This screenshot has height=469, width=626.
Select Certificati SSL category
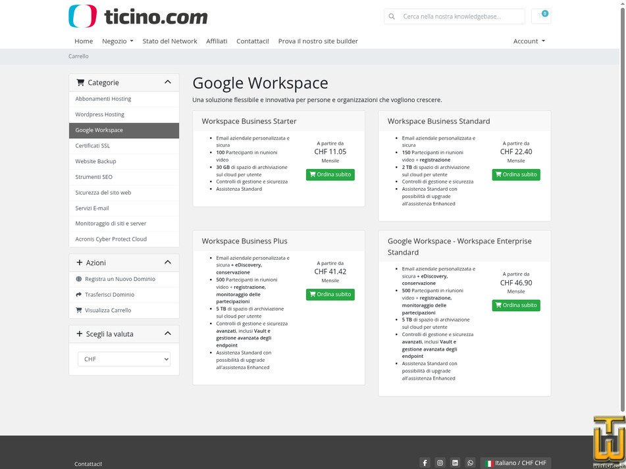point(124,146)
